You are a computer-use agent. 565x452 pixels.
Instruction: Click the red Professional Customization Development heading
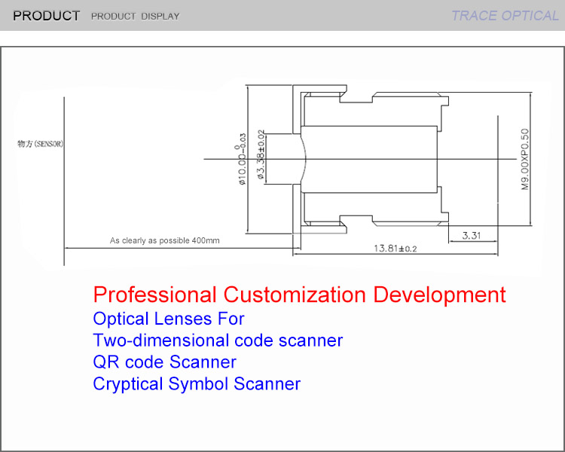coord(299,294)
